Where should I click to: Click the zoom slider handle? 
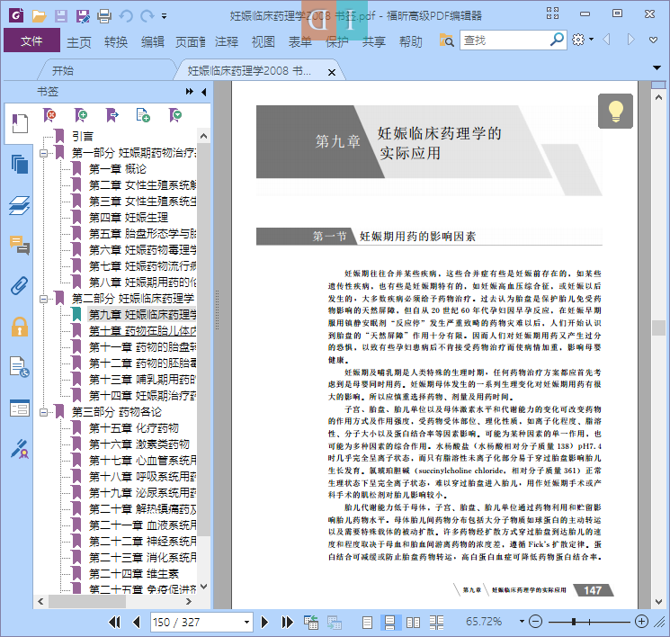(x=574, y=622)
